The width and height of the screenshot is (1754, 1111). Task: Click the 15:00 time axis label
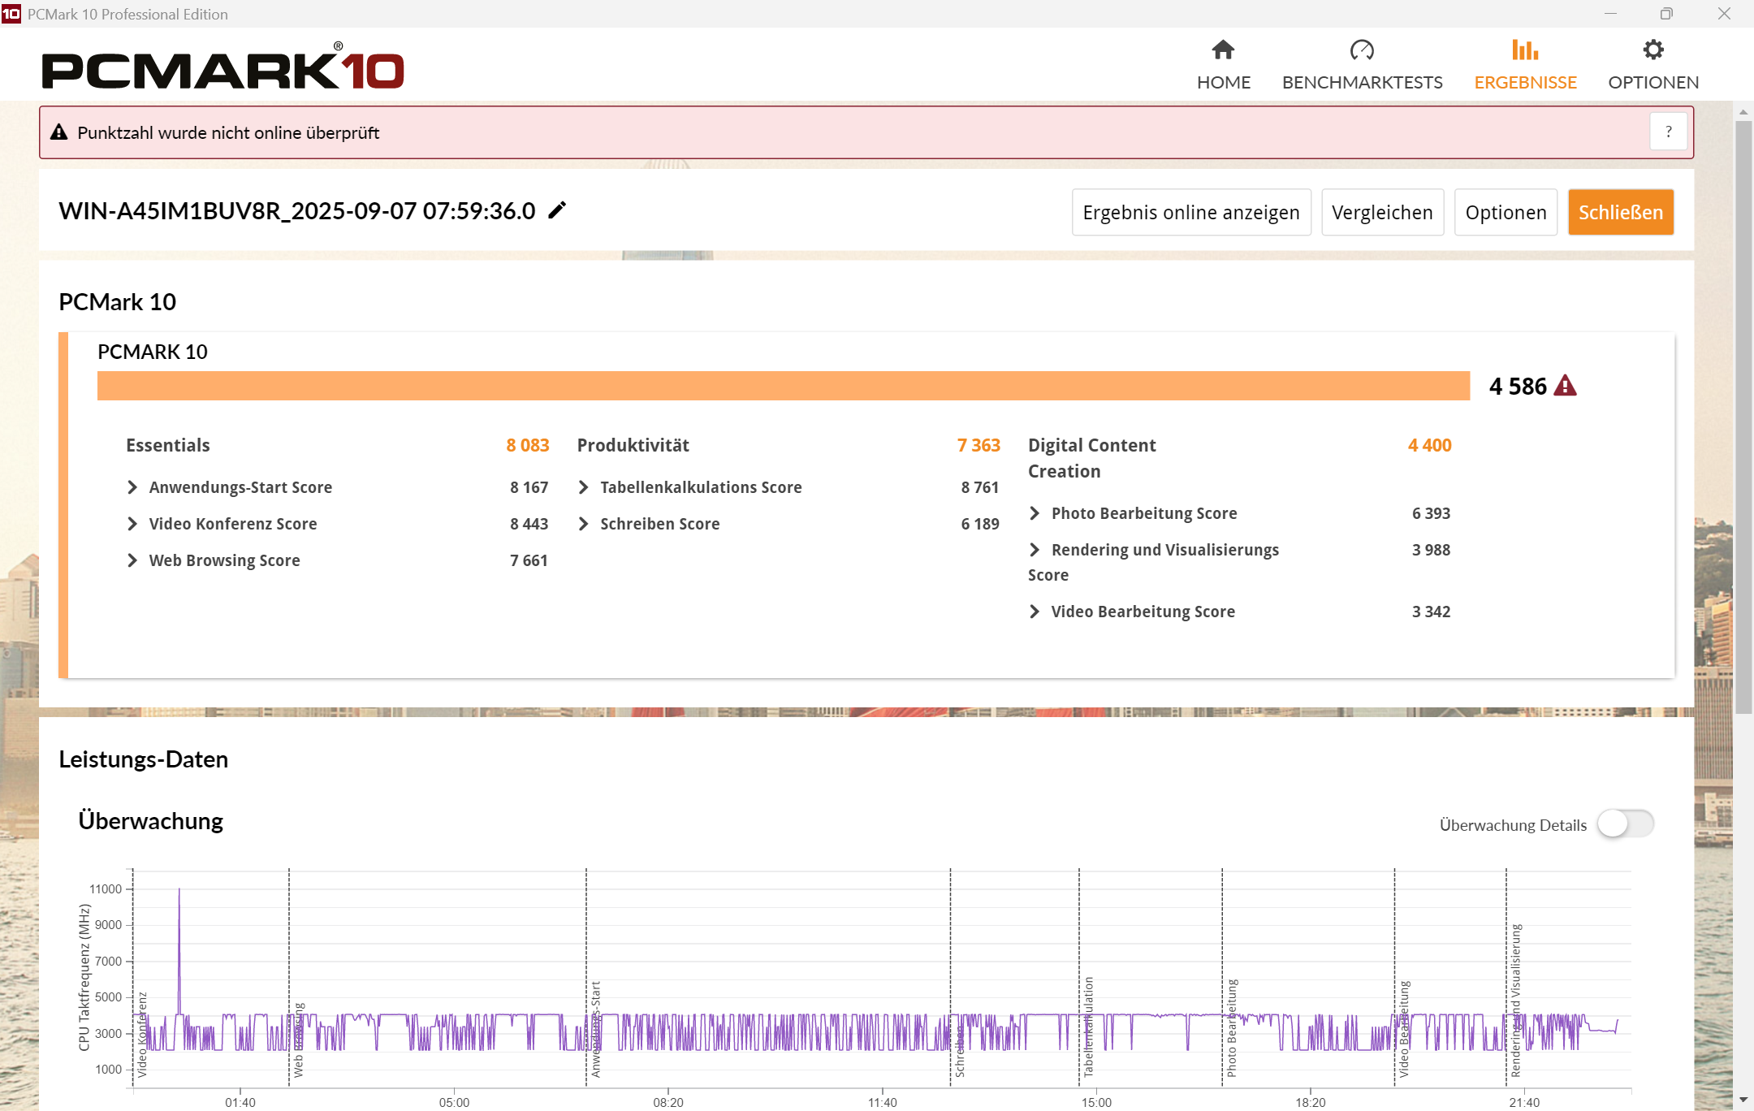1096,1102
